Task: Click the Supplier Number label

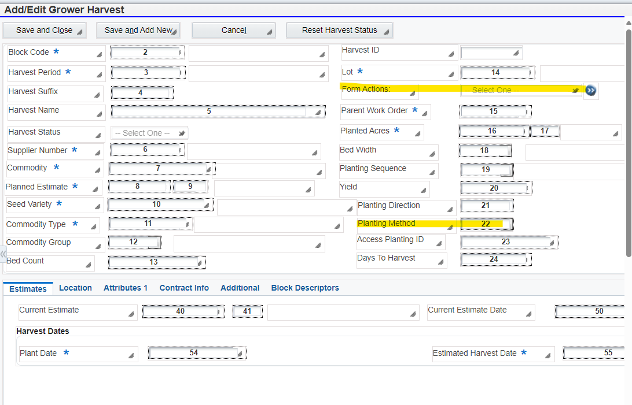Action: (38, 150)
